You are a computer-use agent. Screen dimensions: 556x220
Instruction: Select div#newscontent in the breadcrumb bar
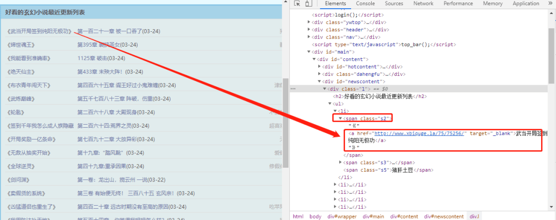[444, 216]
